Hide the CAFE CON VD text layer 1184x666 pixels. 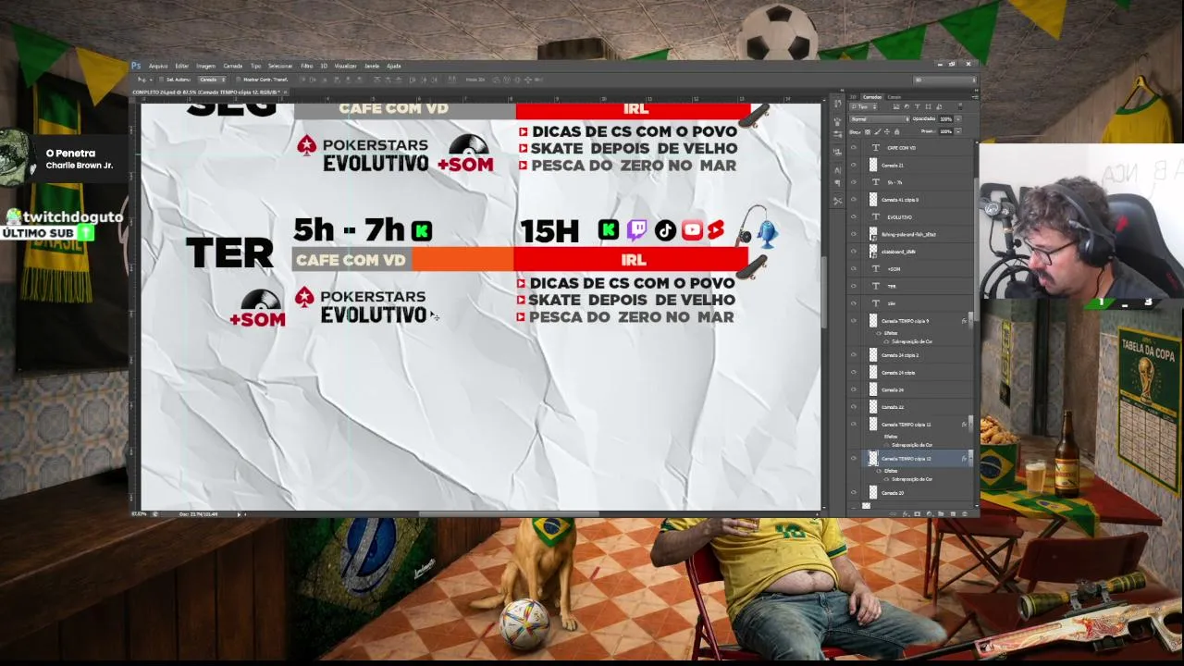click(x=854, y=148)
